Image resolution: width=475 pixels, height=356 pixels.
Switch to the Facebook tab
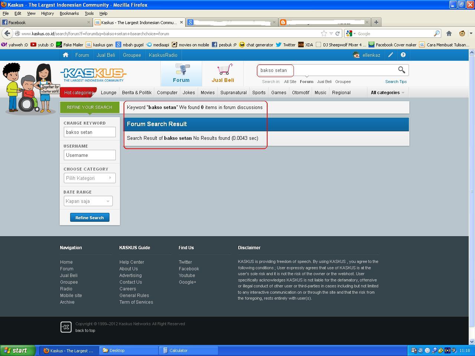[x=46, y=22]
